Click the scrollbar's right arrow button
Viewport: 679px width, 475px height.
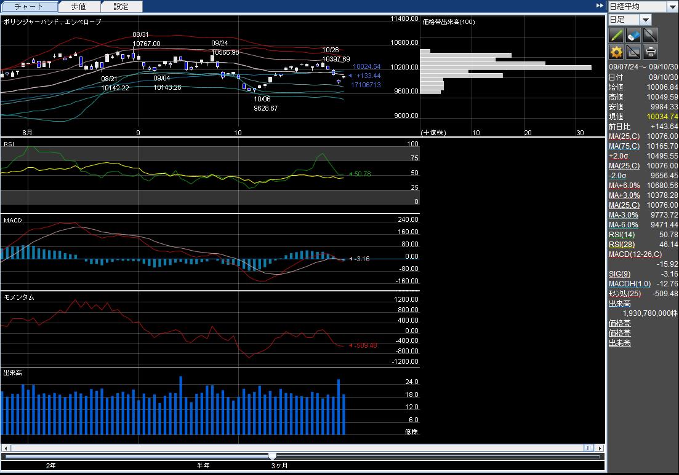point(600,447)
